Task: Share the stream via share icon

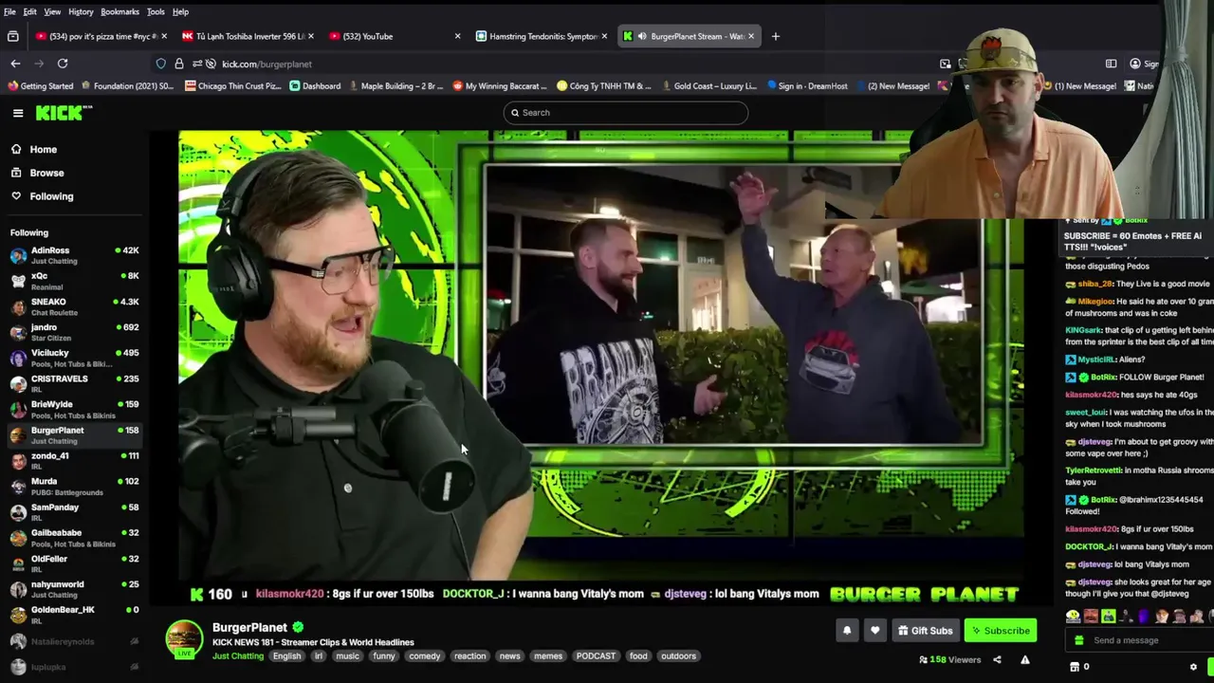Action: coord(997,659)
